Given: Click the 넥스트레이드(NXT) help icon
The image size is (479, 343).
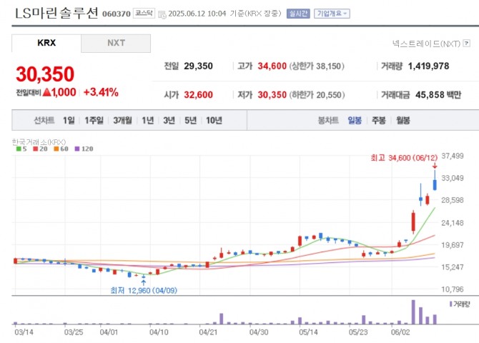Looking at the screenshot, I should tap(468, 44).
